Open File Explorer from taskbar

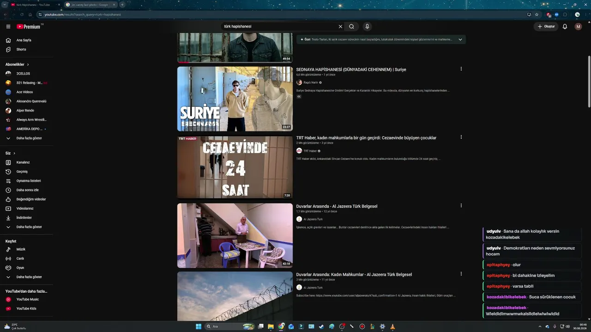point(271,326)
